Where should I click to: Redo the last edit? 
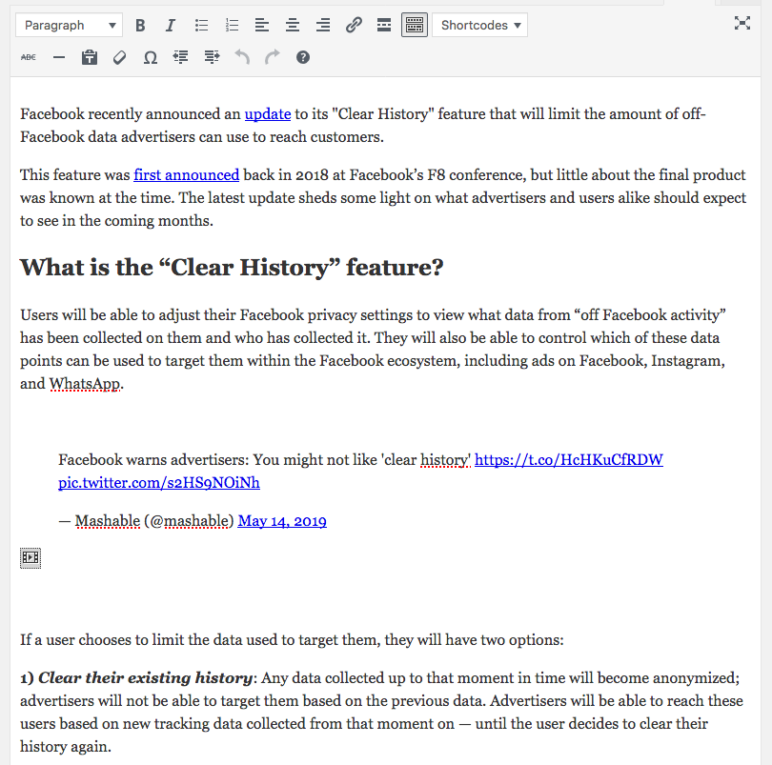click(273, 57)
